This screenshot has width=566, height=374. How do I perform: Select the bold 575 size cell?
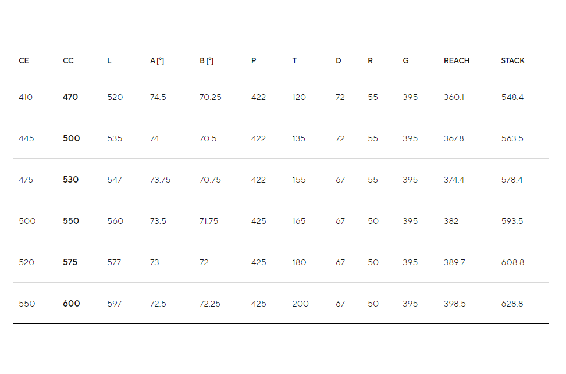(x=70, y=262)
